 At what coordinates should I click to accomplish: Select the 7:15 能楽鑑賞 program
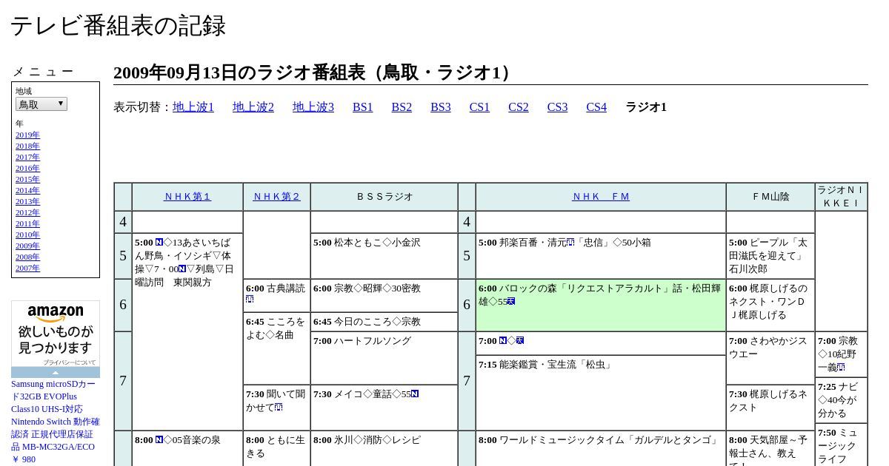601,393
